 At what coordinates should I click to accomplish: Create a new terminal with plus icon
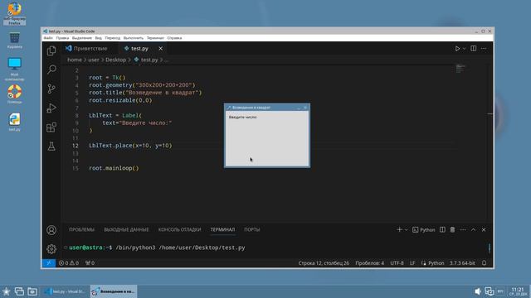coord(399,230)
